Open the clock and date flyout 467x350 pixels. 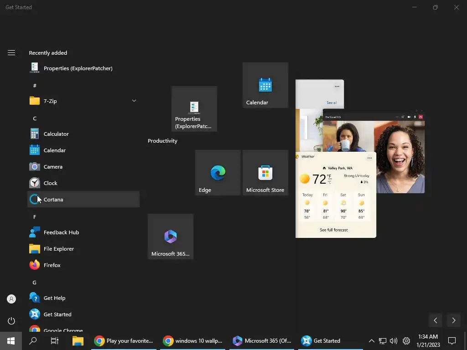pyautogui.click(x=428, y=341)
